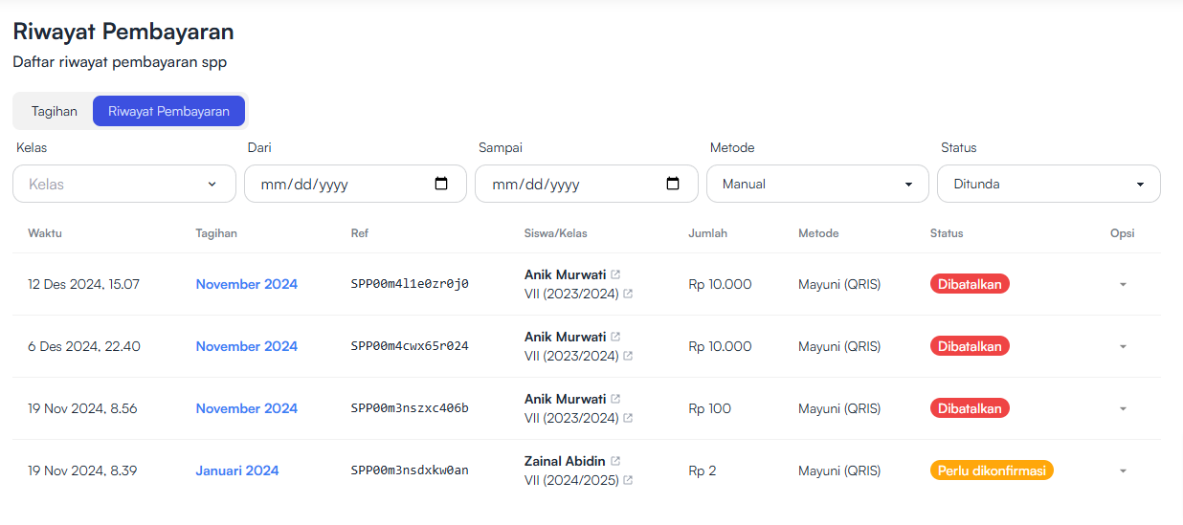This screenshot has width=1183, height=525.
Task: Click the Perlu dikonfirmasi status badge
Action: (992, 470)
